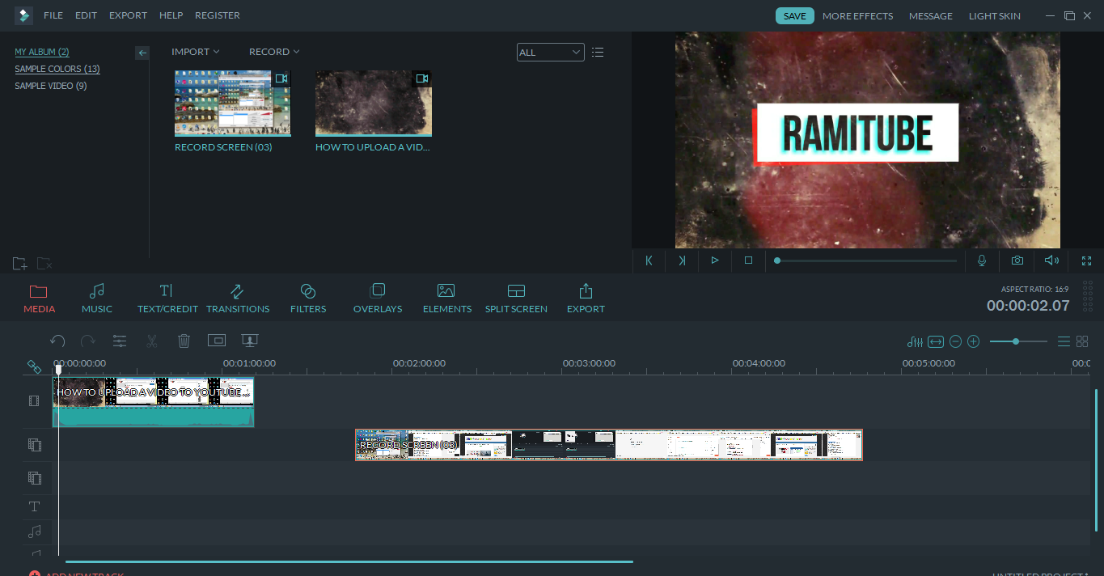Toggle the timeline link/snap icon
The width and height of the screenshot is (1104, 576).
tap(34, 366)
